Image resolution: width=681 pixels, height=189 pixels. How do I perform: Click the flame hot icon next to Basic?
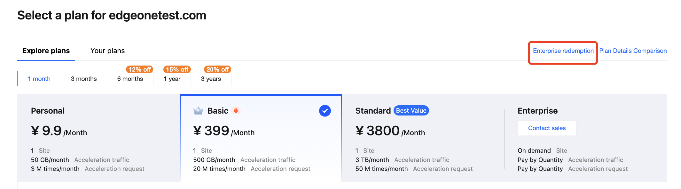click(x=236, y=110)
